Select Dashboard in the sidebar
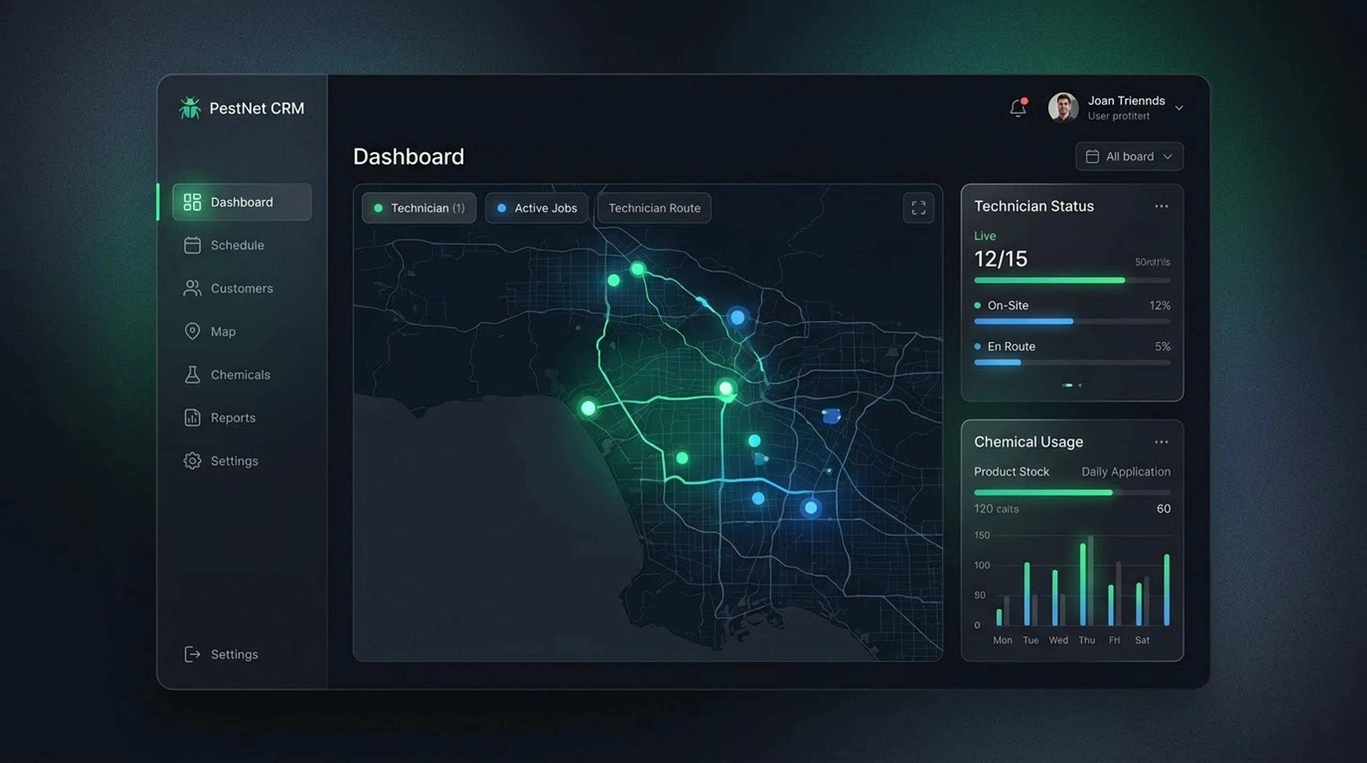 242,202
